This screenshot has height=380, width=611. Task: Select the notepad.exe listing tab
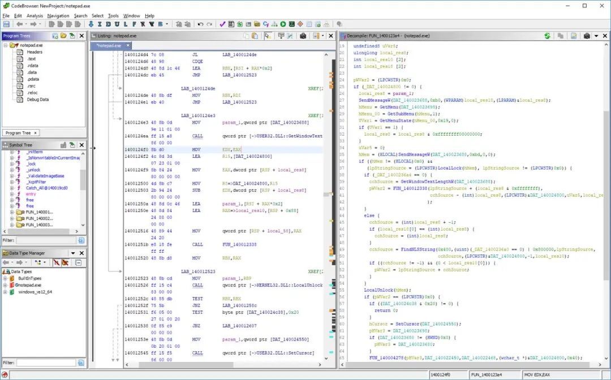108,45
